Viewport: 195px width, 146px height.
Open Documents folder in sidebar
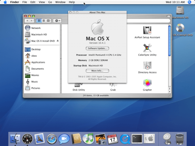click(42, 69)
